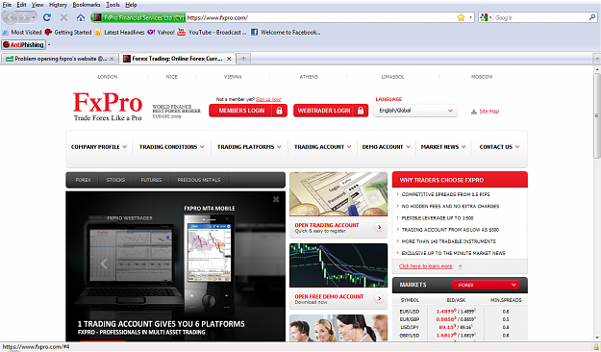The image size is (601, 352).
Task: Click in the Google search box
Action: (x=540, y=17)
